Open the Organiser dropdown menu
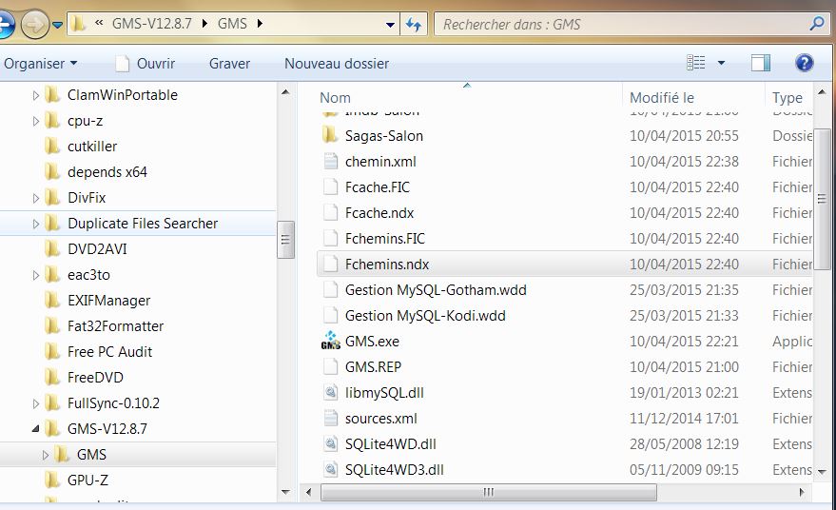The image size is (836, 510). pos(41,64)
